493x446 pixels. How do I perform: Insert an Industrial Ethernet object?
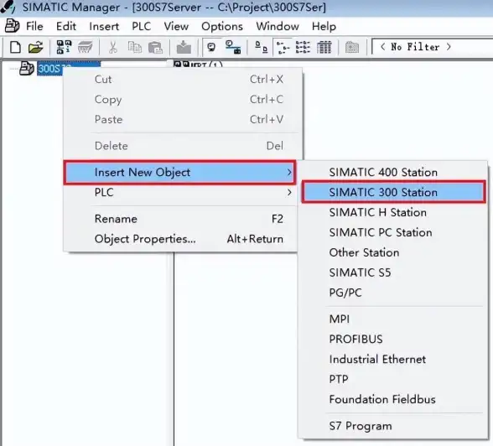pos(393,359)
